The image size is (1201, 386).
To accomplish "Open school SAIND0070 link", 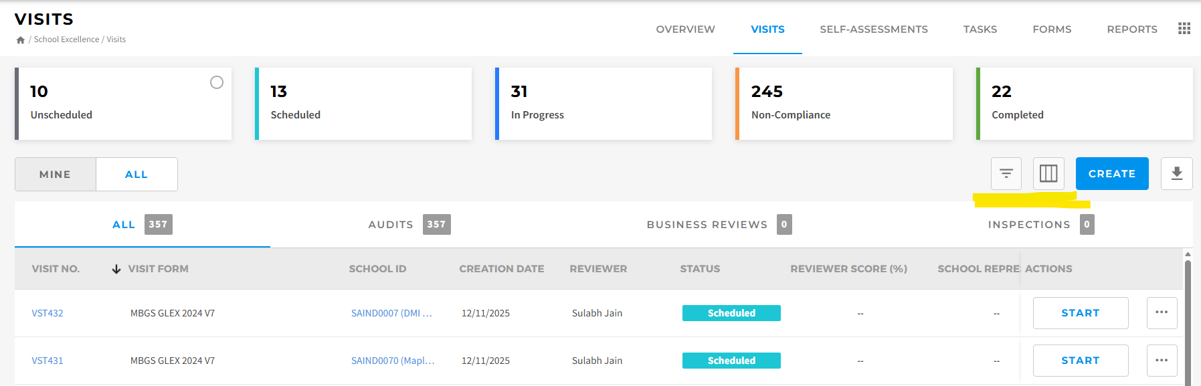I will (393, 361).
